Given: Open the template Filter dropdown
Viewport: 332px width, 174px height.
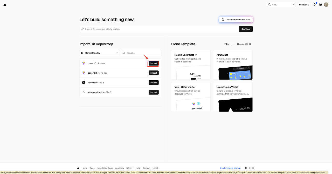Looking at the screenshot, I should coord(229,44).
